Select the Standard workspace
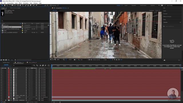Screen dimensions: 183x103 click(x=134, y=5)
